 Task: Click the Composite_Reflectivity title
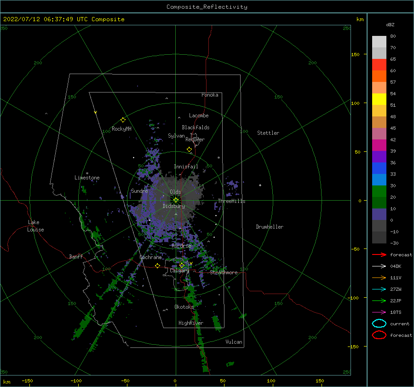point(207,7)
